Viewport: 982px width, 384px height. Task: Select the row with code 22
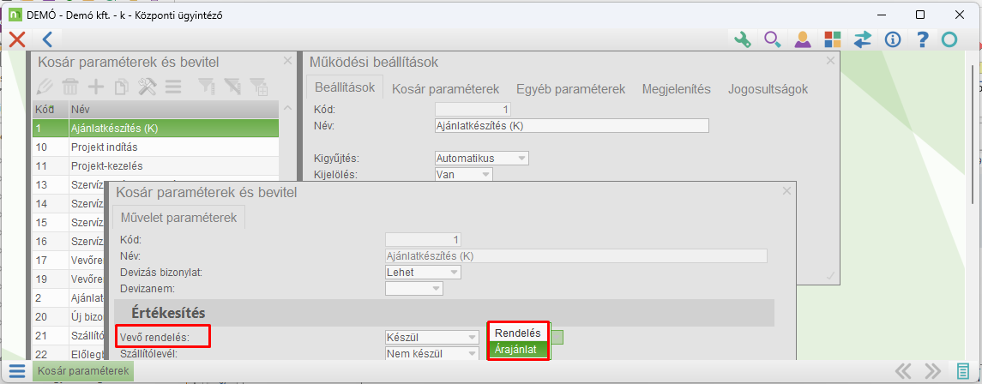(x=70, y=354)
